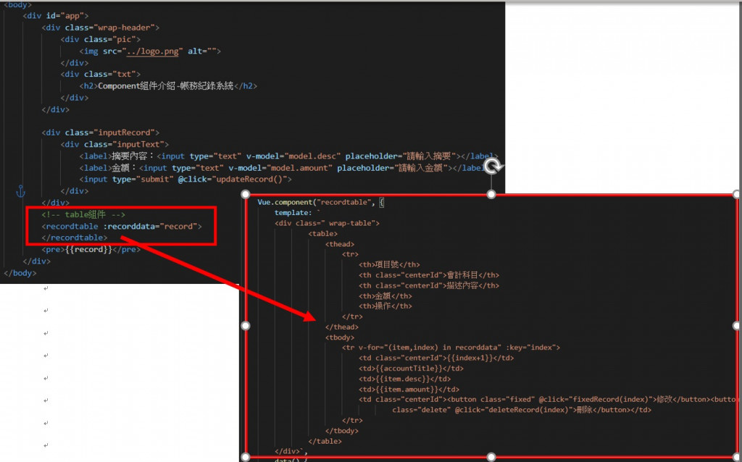The height and width of the screenshot is (462, 742).
Task: Click the top-middle sizing handle of selected image
Action: (491, 194)
